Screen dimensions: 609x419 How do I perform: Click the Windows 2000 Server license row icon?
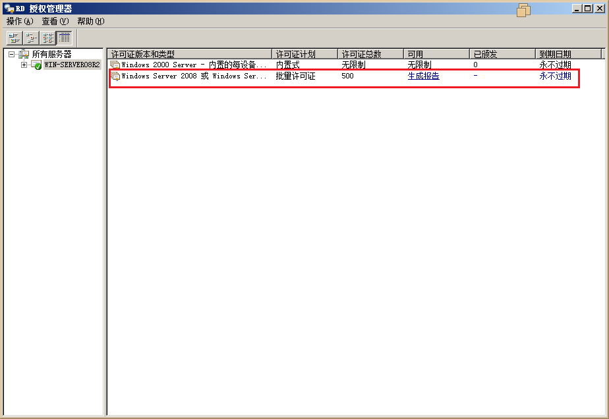click(x=115, y=65)
